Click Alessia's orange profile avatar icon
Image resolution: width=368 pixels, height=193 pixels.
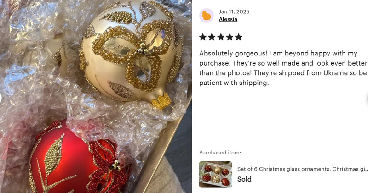[206, 16]
